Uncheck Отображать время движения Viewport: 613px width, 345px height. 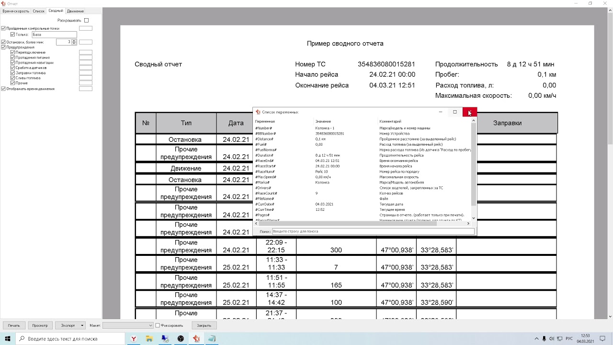[3, 89]
